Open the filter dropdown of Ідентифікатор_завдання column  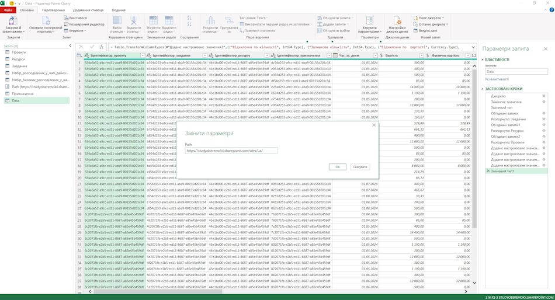pyautogui.click(x=204, y=55)
